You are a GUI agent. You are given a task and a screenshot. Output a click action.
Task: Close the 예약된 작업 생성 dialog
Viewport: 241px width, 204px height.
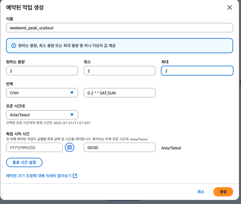[x=230, y=8]
